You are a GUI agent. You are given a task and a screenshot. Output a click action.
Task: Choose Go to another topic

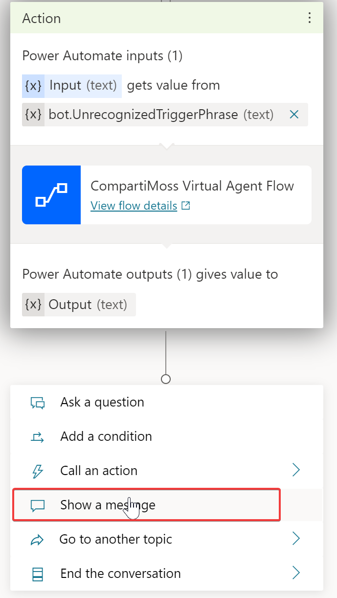[x=115, y=539]
